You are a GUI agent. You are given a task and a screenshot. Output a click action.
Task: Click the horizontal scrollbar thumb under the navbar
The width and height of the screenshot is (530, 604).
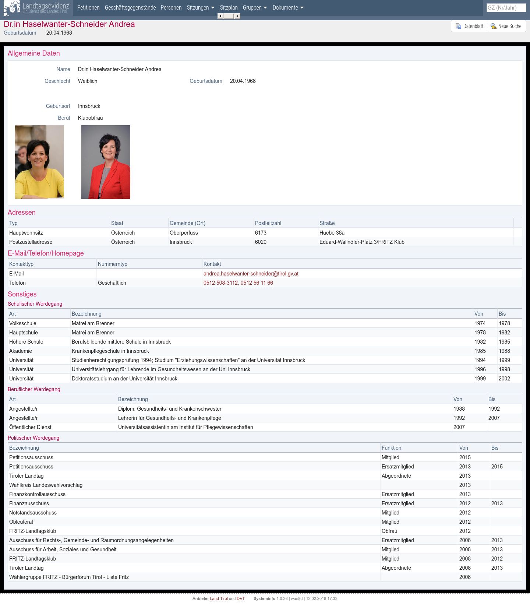coord(229,16)
